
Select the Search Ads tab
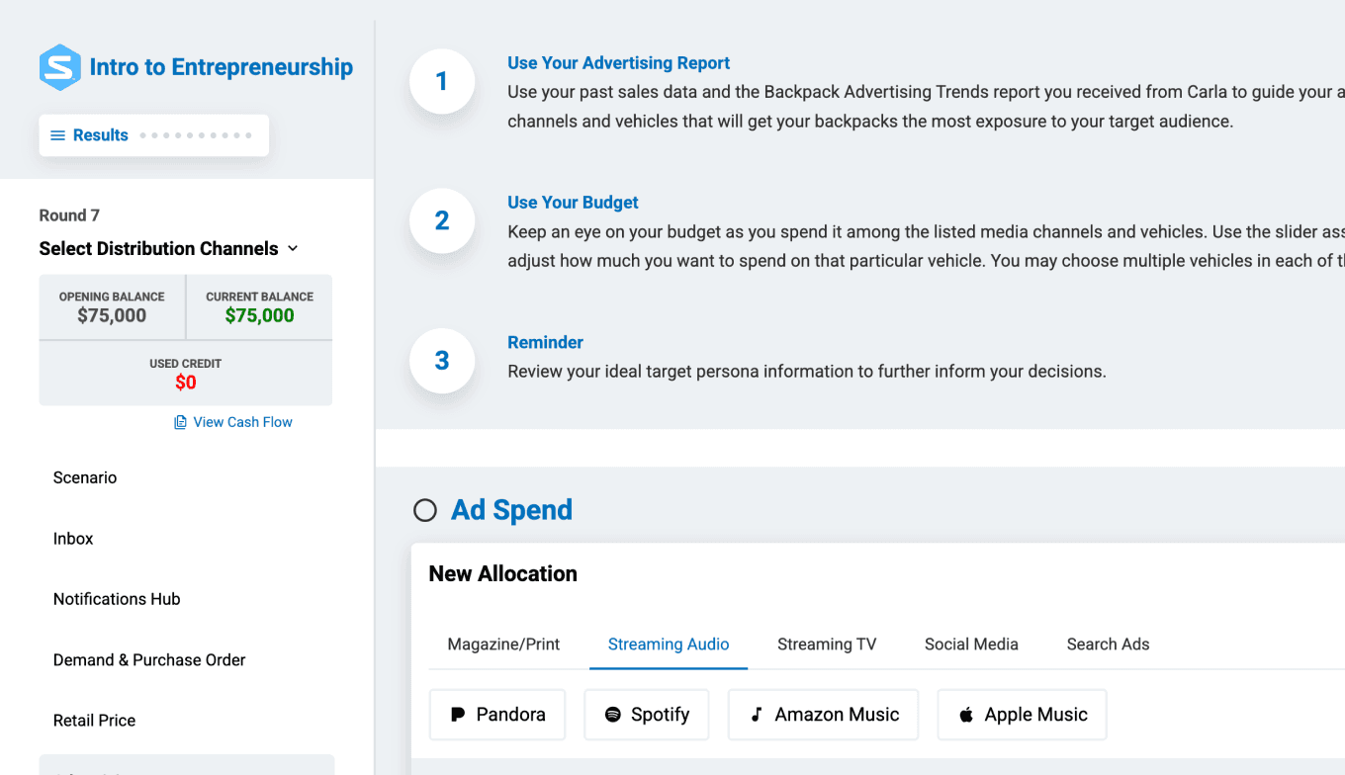pyautogui.click(x=1108, y=645)
